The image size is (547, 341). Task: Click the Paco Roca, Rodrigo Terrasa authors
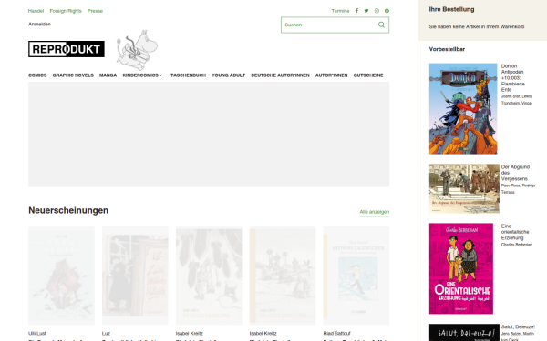(x=518, y=188)
